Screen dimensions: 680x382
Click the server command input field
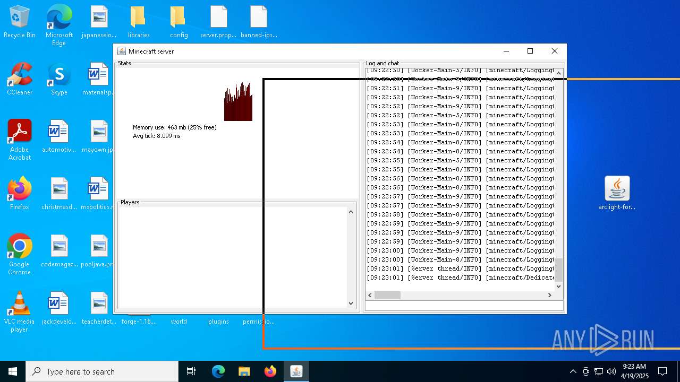tap(464, 306)
